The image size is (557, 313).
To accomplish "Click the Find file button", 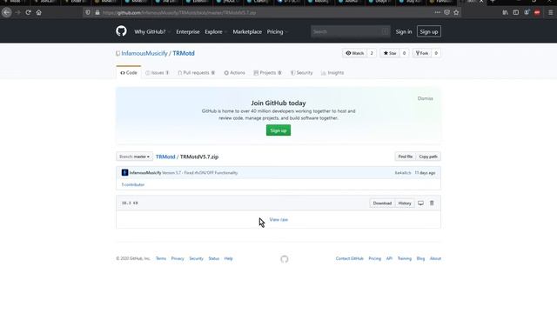I will pos(406,156).
